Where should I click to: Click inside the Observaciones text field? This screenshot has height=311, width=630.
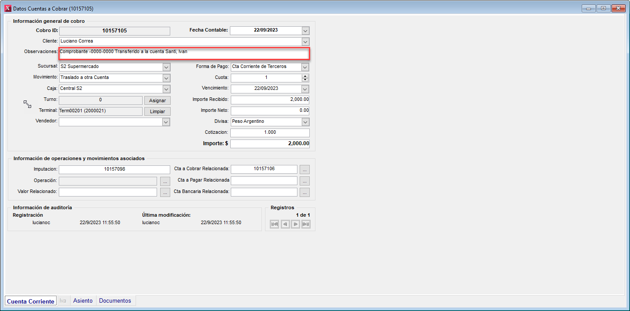click(x=184, y=54)
